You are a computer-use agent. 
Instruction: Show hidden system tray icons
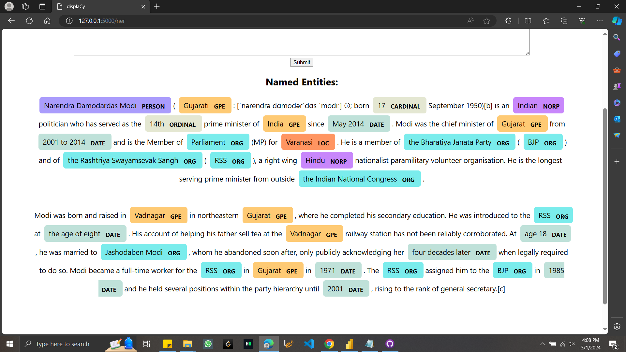(x=543, y=344)
